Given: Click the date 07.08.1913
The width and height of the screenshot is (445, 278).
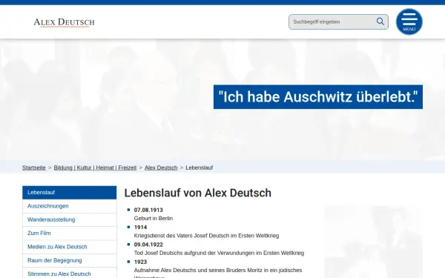Looking at the screenshot, I should tap(148, 210).
